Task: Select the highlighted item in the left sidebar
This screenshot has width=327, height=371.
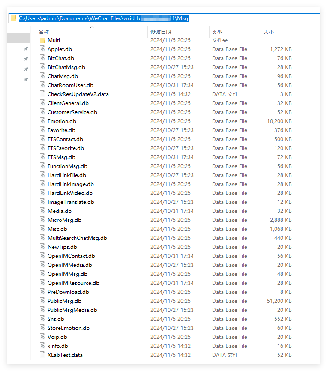Action: coord(18,38)
